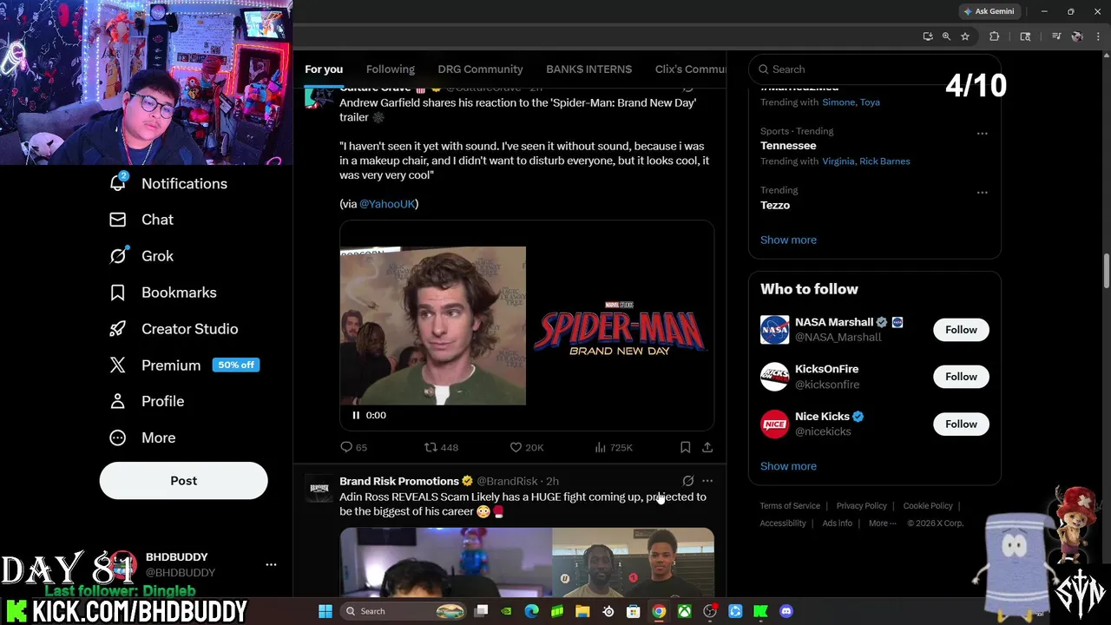
Task: Bookmark this page with the star icon
Action: pyautogui.click(x=964, y=36)
